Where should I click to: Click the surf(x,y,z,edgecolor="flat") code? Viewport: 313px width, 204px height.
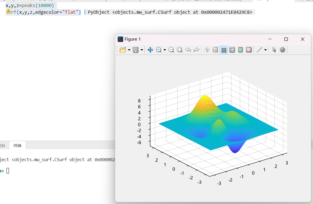click(x=43, y=12)
